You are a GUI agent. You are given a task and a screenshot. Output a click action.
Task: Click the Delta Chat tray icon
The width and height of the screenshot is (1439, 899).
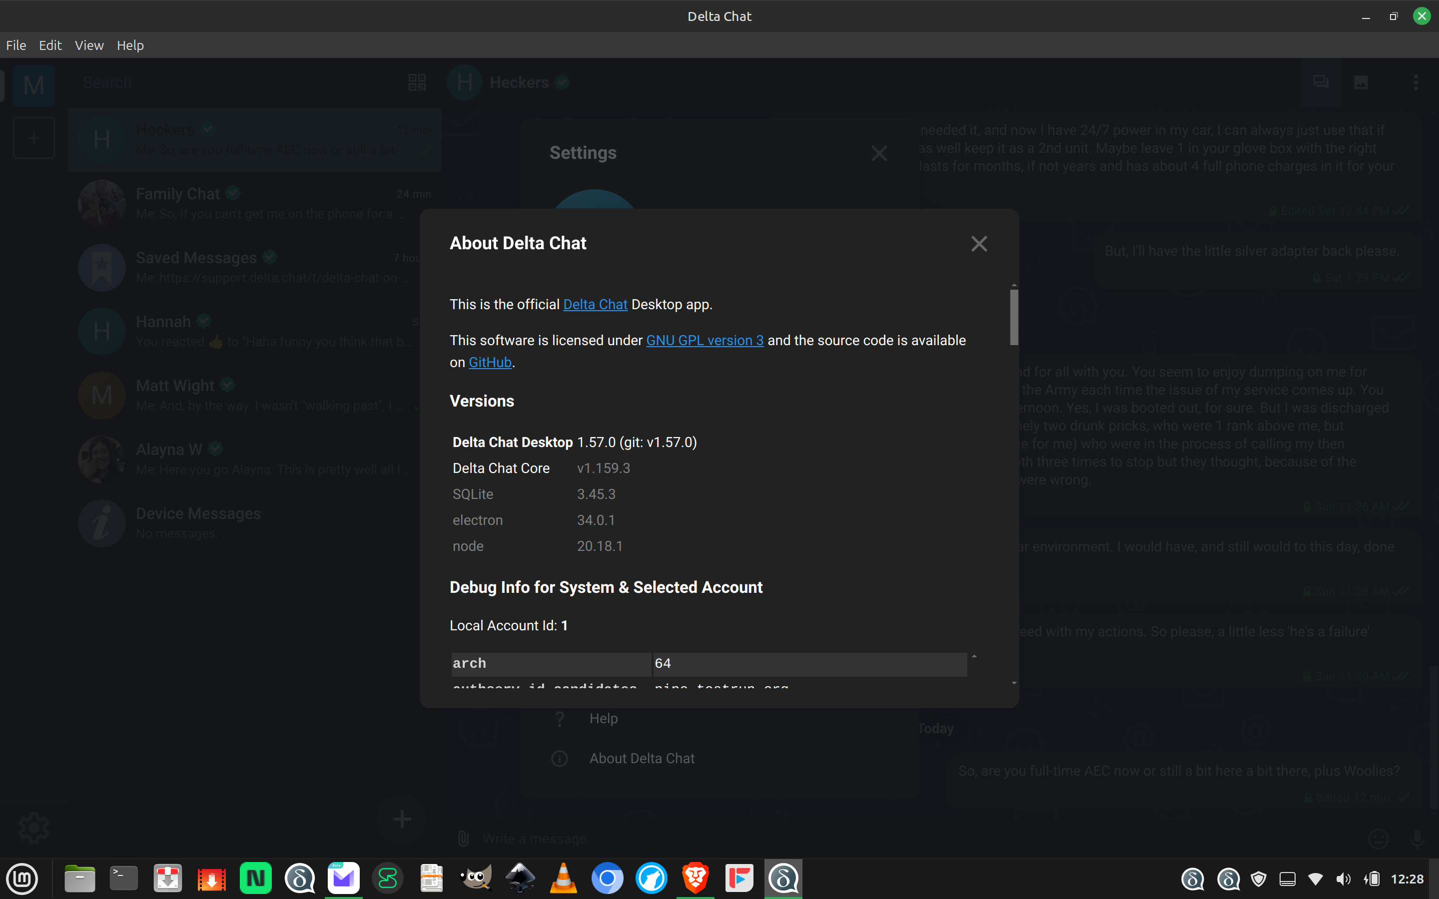pyautogui.click(x=1192, y=879)
